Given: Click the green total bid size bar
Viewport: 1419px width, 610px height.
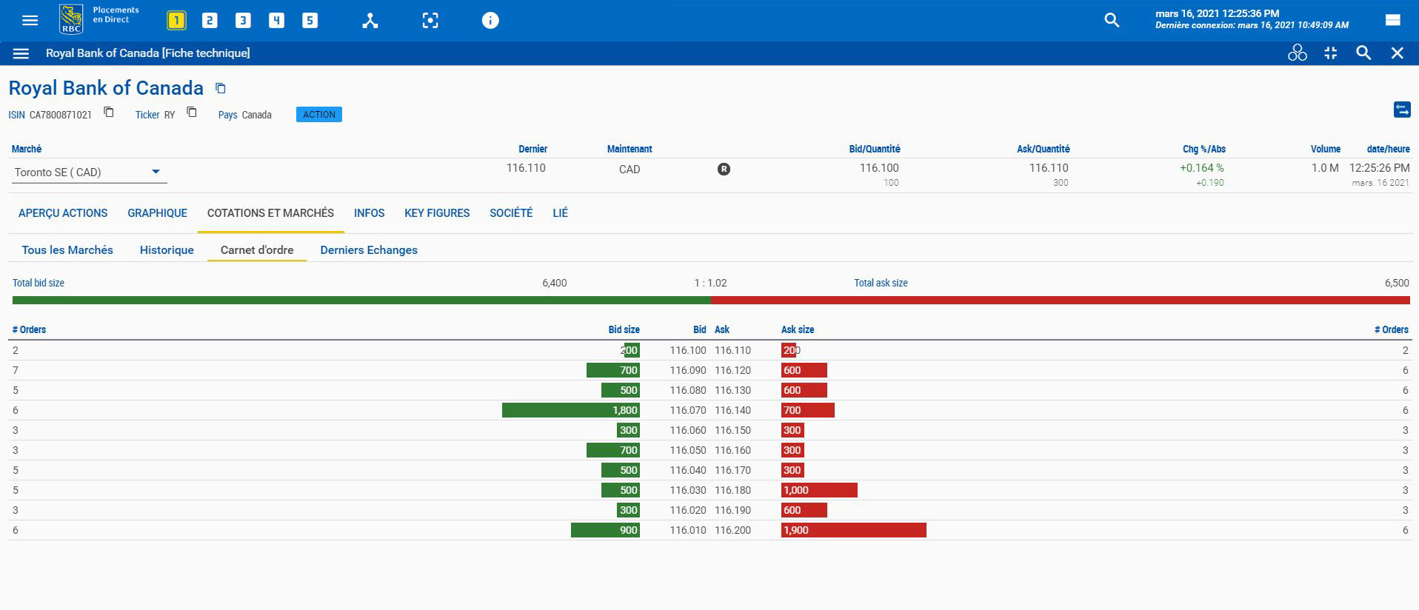Looking at the screenshot, I should [361, 301].
